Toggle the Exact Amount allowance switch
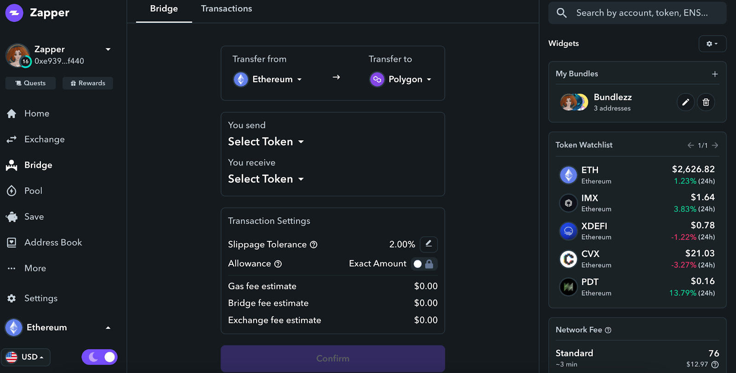 pos(424,264)
